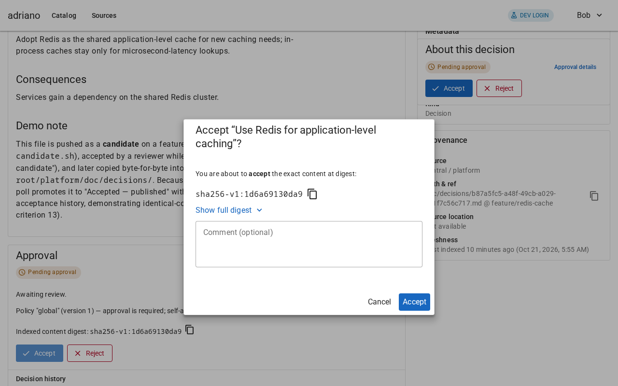Click the Kind value 'Decision'
618x386 pixels.
438,113
